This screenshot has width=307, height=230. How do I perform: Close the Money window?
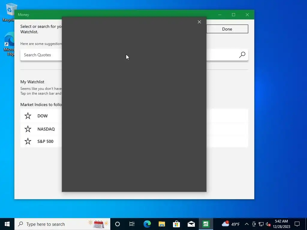247,15
